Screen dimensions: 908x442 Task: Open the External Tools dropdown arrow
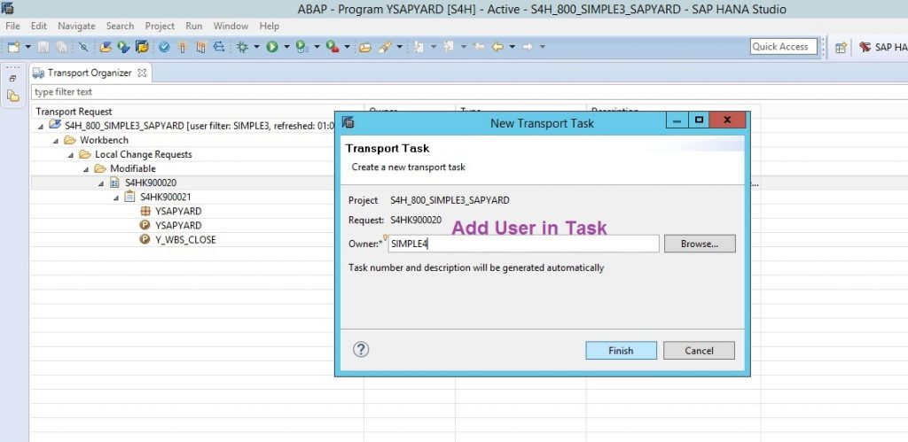(347, 48)
